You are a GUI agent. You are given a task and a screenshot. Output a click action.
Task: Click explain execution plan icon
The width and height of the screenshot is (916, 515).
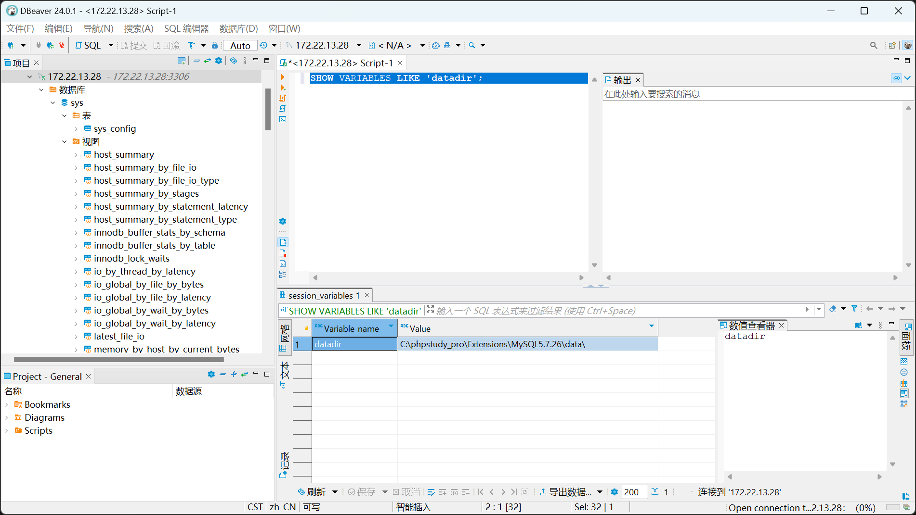point(283,109)
